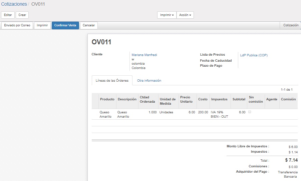Sort by Producto column header
The image size is (301, 181).
point(107,99)
